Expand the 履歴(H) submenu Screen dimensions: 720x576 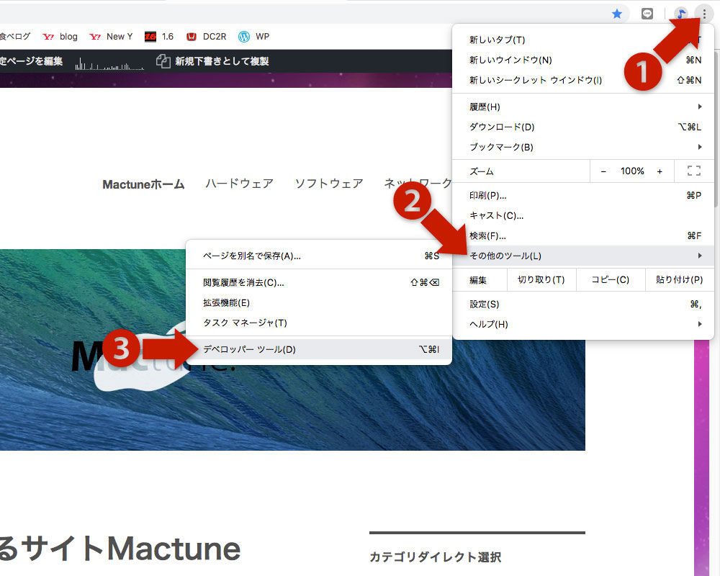[x=583, y=107]
